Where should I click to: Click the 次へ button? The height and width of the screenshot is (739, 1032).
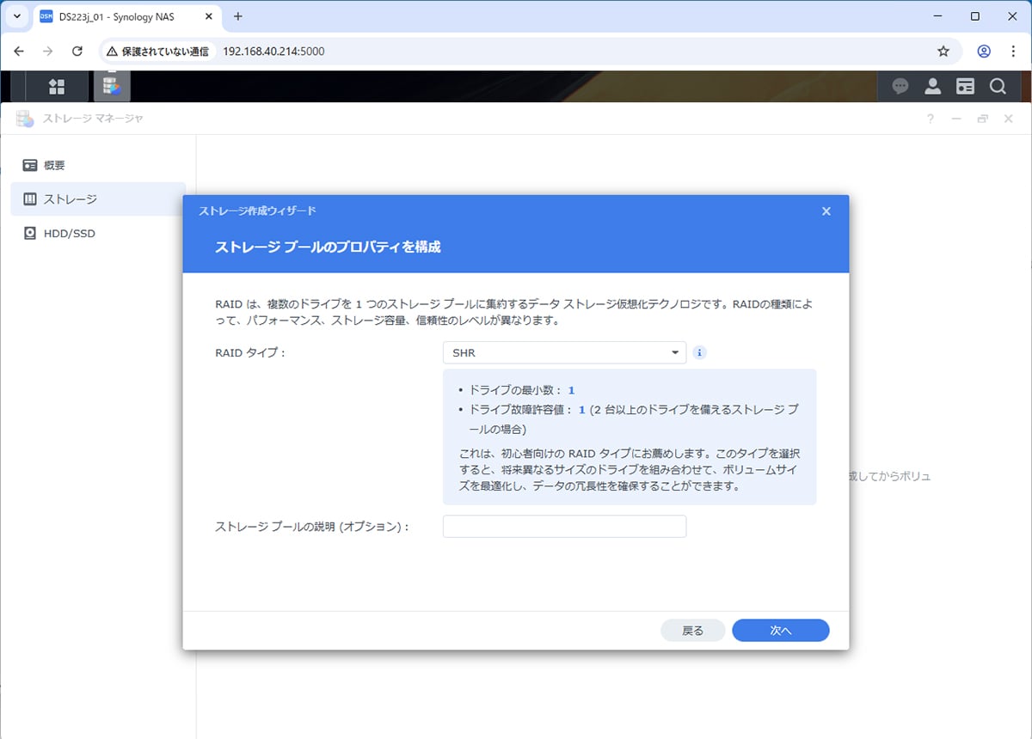780,631
